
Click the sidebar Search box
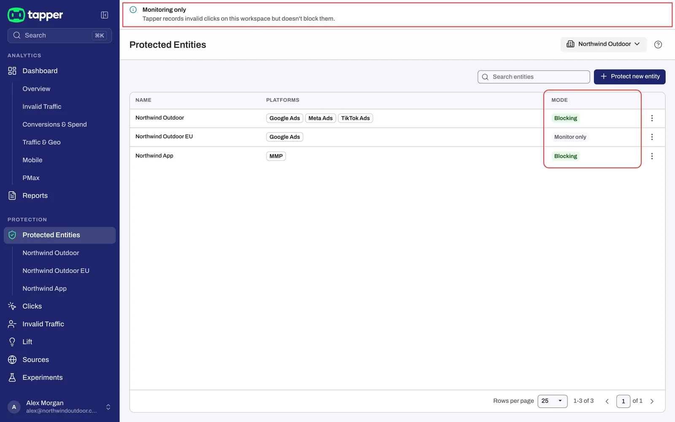coord(59,35)
